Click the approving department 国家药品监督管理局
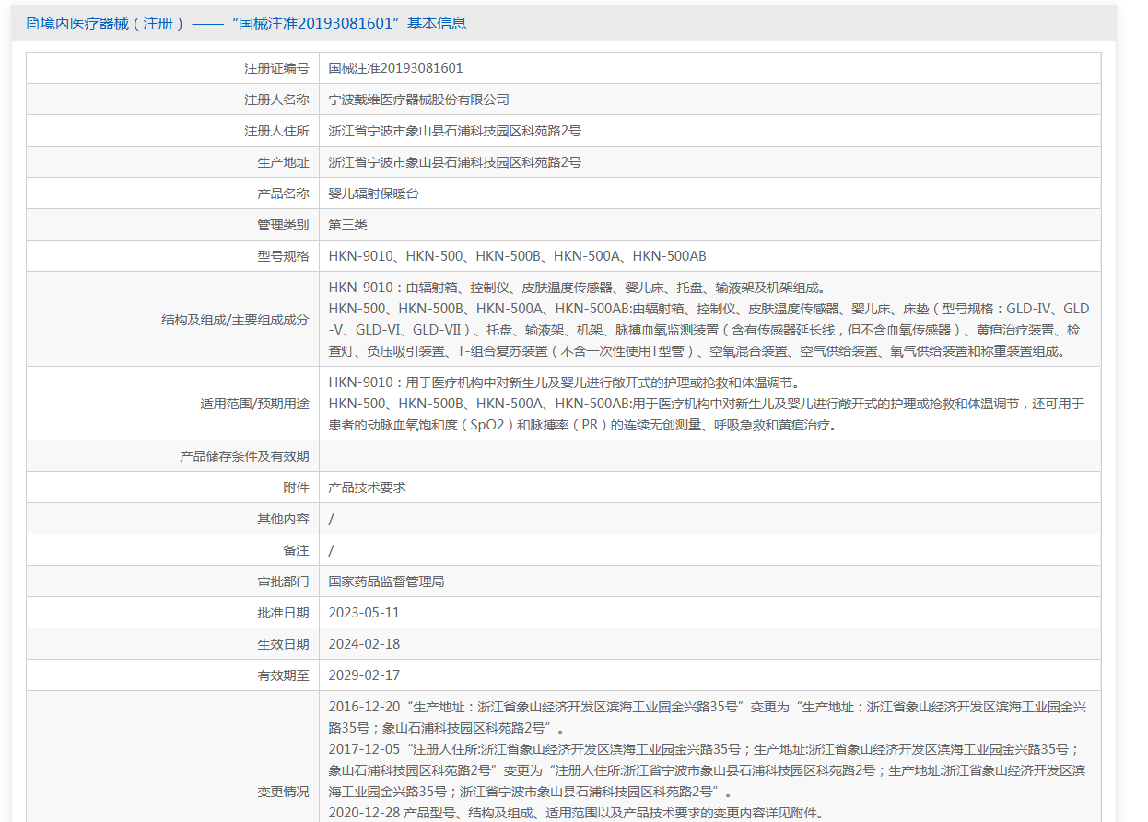The width and height of the screenshot is (1148, 822). pyautogui.click(x=386, y=581)
